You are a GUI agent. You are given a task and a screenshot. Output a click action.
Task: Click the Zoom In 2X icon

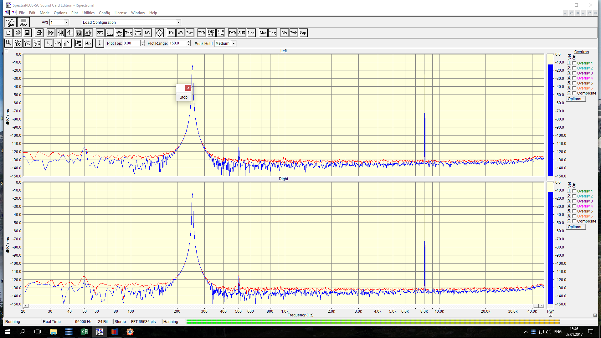coord(18,43)
